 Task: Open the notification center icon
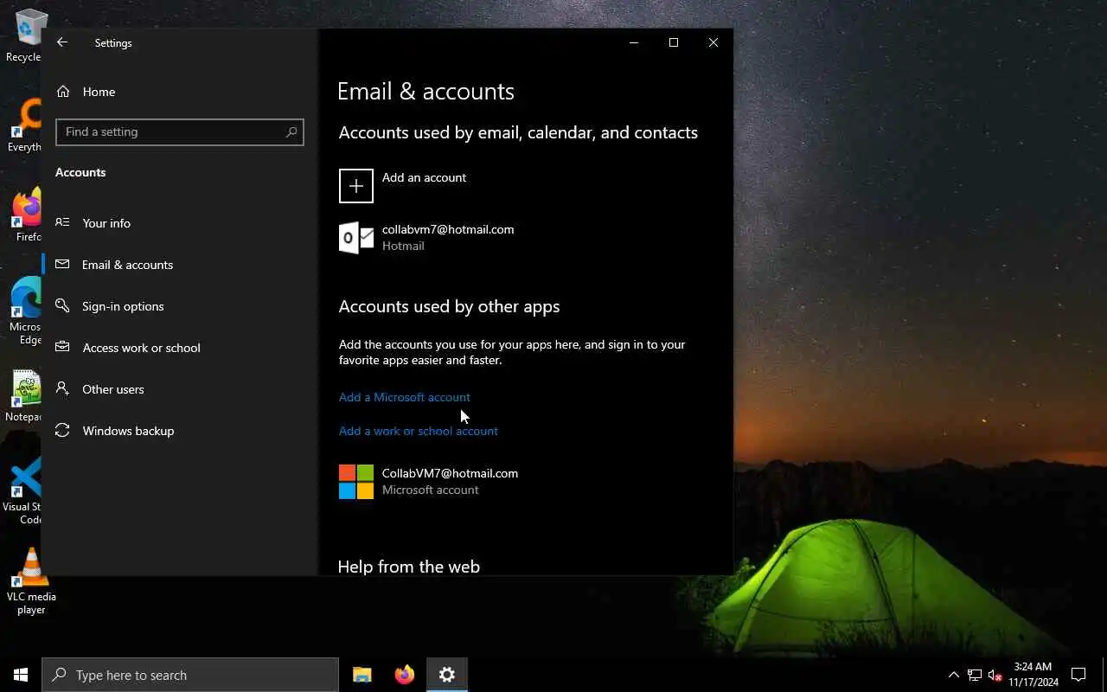coord(1078,675)
